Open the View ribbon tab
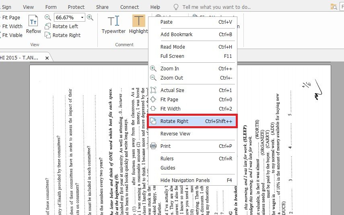This screenshot has width=344, height=215. point(28,7)
